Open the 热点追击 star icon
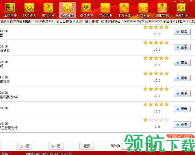 click(x=143, y=10)
